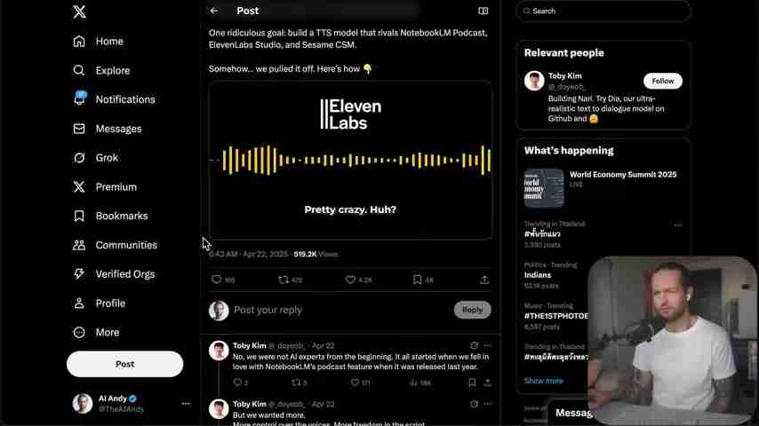Image resolution: width=759 pixels, height=426 pixels.
Task: Click the Post your reply field
Action: coord(339,310)
